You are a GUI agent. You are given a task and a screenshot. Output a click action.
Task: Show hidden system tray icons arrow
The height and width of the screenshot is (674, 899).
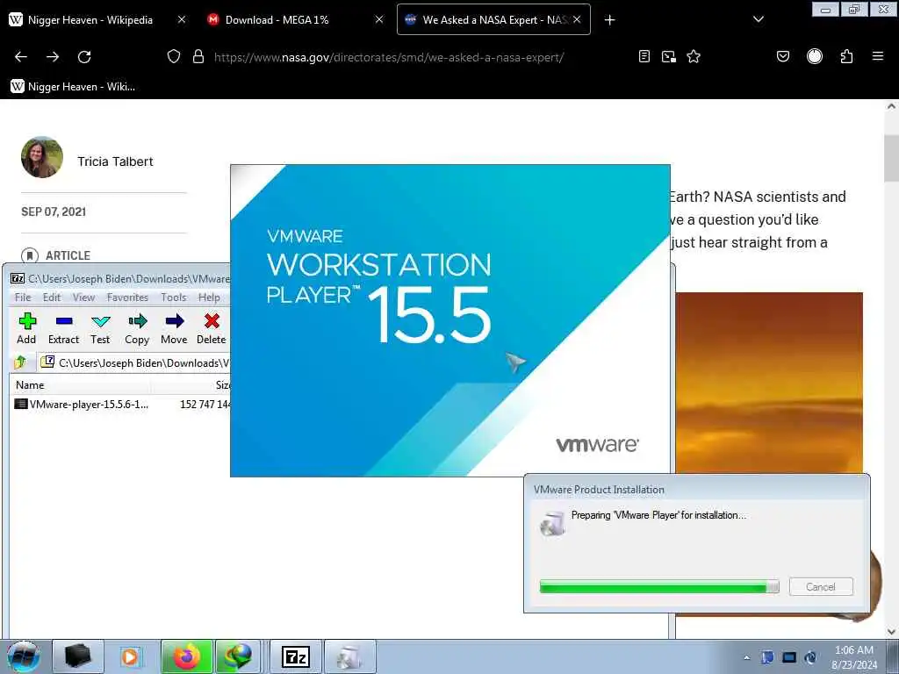point(746,657)
